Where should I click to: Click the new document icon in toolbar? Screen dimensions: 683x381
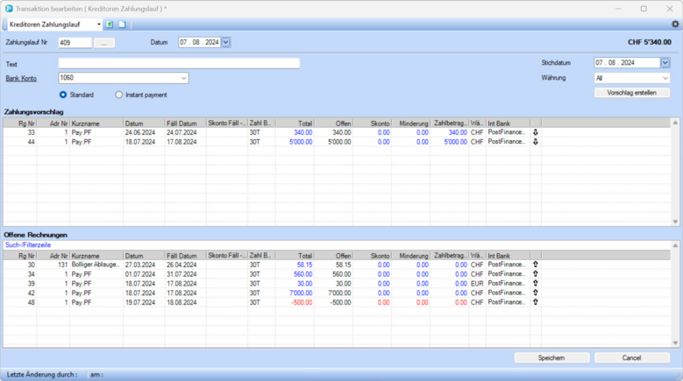[123, 25]
